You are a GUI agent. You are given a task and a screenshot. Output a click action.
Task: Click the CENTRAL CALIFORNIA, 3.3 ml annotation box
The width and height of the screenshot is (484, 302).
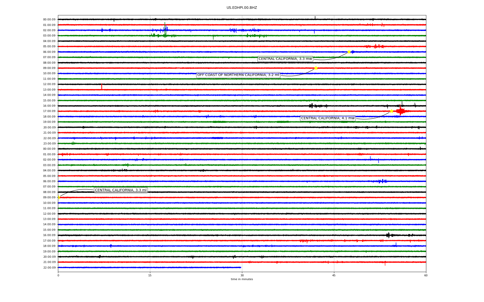[121, 190]
